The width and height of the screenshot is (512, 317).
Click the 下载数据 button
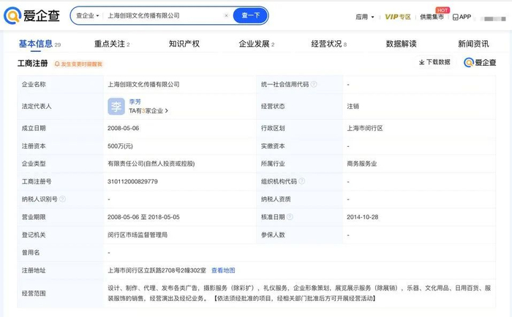click(x=434, y=62)
